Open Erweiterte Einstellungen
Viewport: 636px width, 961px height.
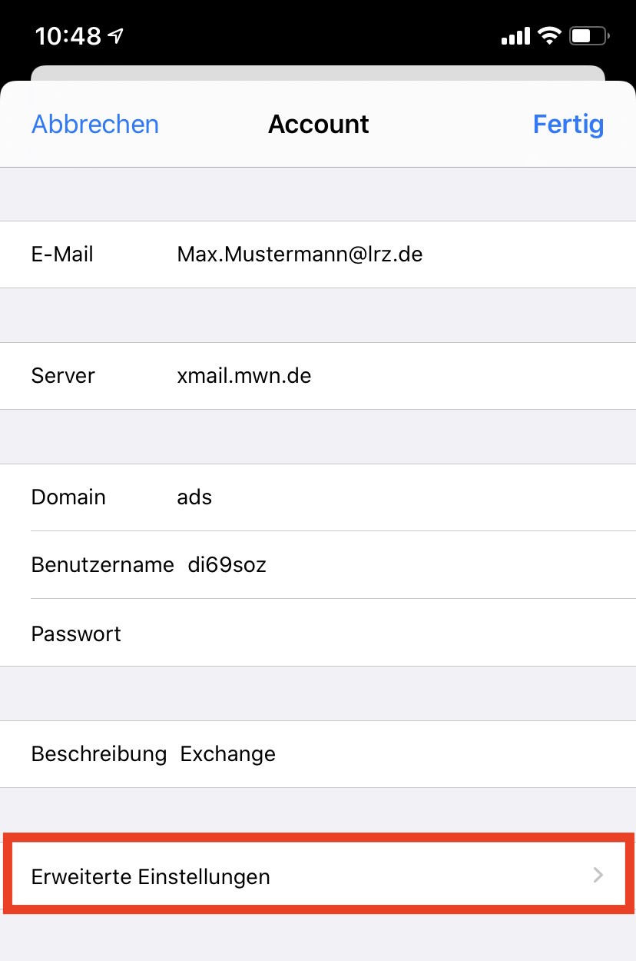(151, 876)
